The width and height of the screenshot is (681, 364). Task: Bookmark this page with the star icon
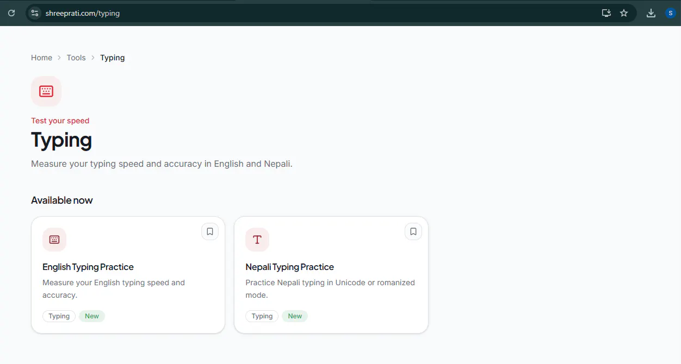(x=624, y=13)
